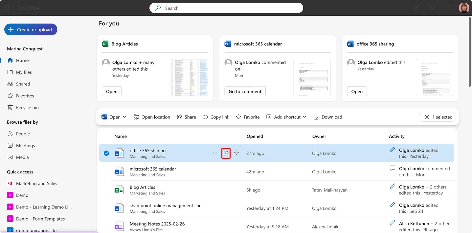Download the selected office 365 sharing document
Screen dimensions: 472x233
328,117
